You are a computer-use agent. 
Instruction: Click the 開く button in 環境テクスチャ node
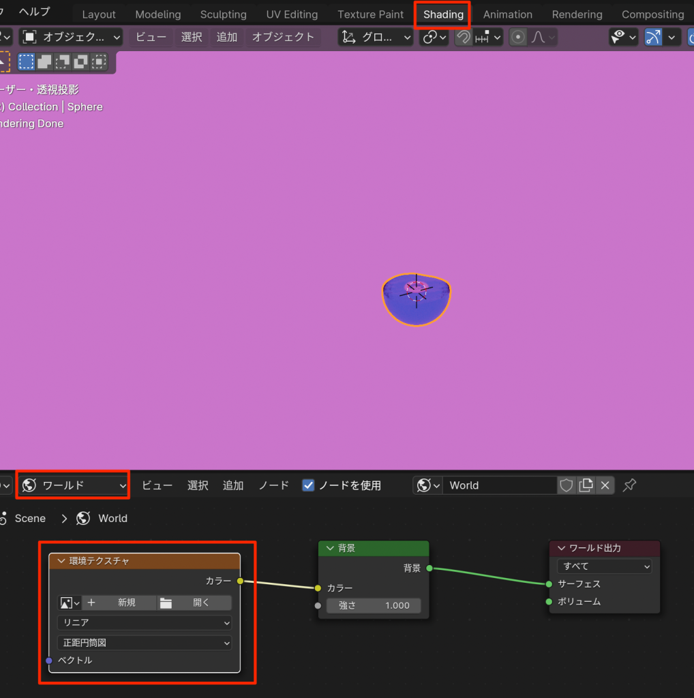click(194, 603)
